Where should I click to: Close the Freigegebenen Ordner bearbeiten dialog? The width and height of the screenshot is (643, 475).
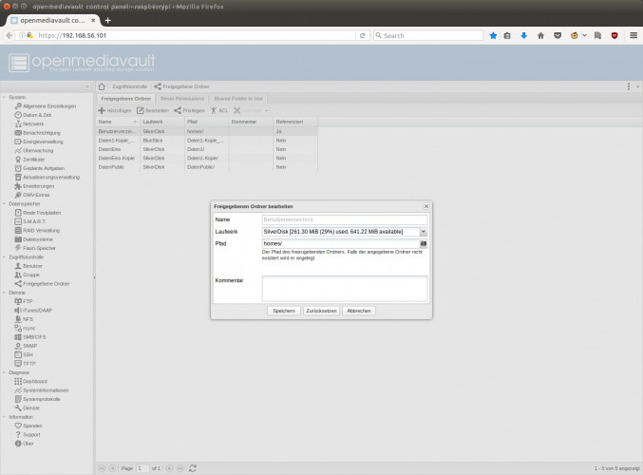click(x=426, y=206)
